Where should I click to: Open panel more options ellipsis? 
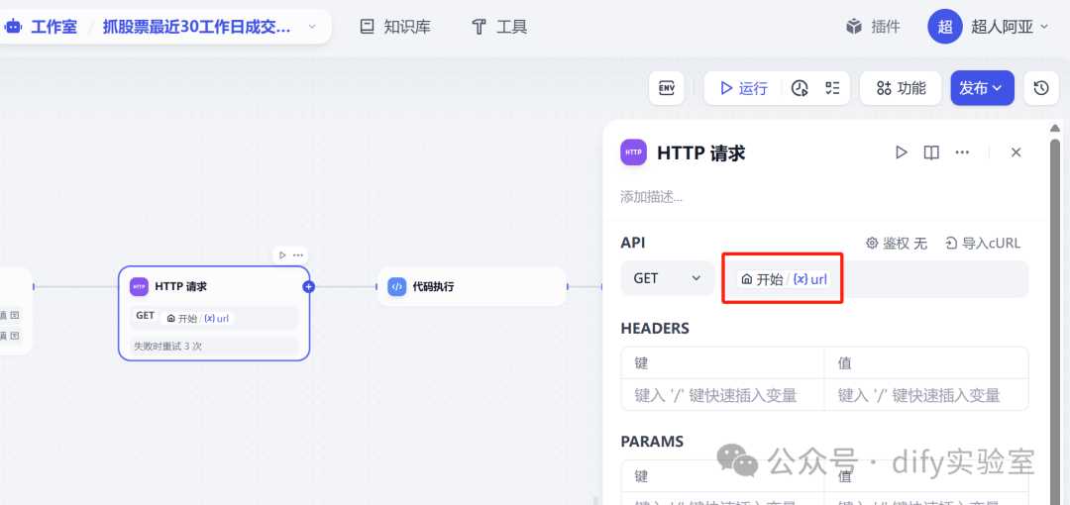pyautogui.click(x=962, y=152)
